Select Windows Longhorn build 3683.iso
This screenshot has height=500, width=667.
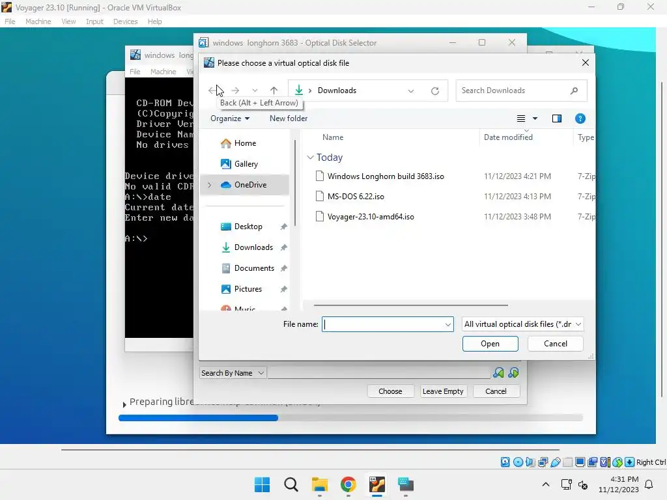386,176
